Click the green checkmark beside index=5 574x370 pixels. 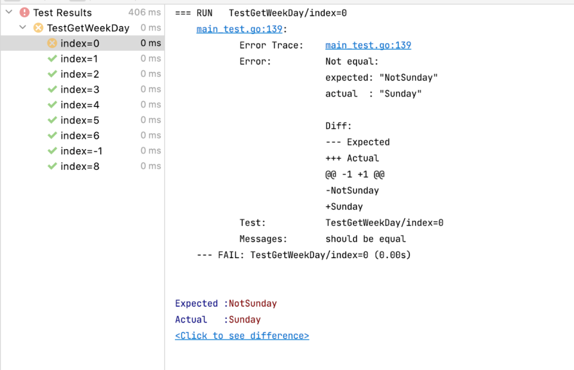point(52,120)
